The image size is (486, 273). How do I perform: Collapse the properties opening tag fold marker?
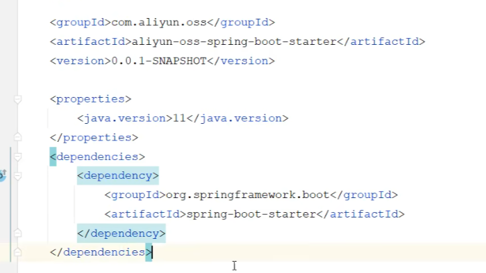click(18, 99)
